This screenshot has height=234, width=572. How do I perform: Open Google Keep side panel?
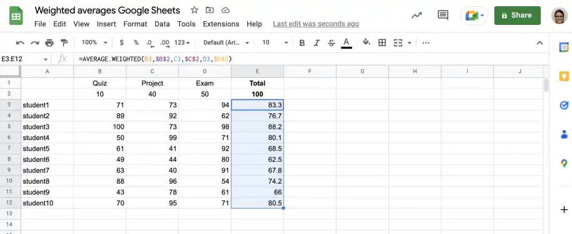point(564,77)
